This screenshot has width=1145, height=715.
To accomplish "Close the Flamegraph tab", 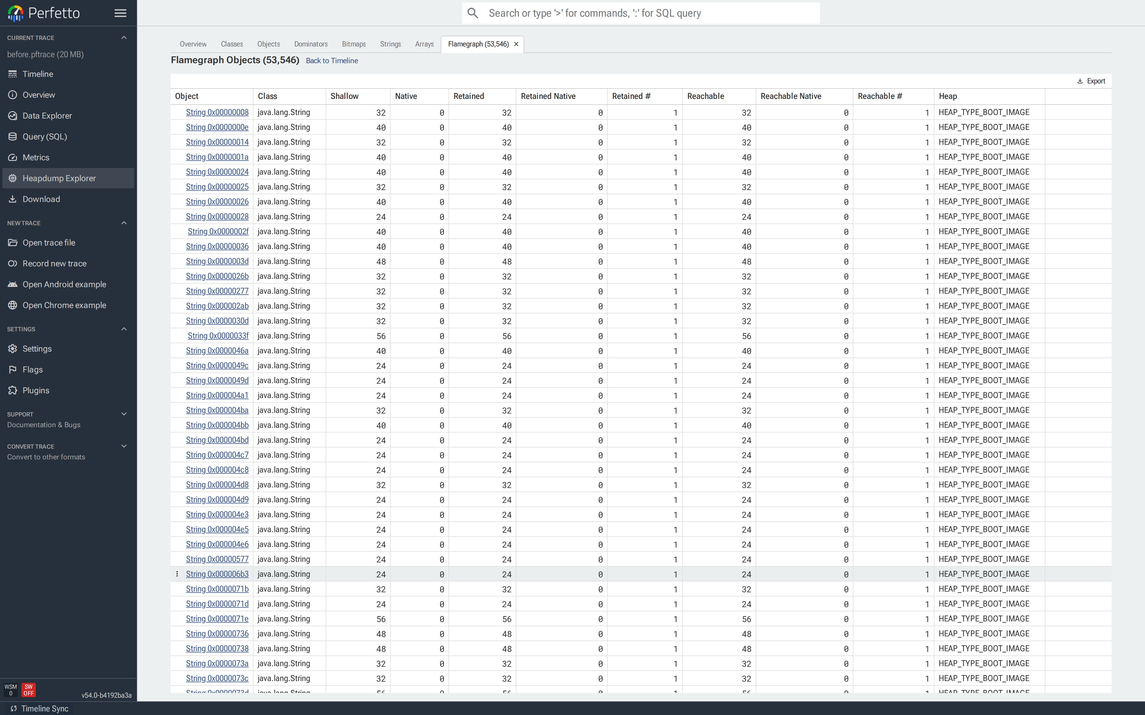I will click(516, 44).
